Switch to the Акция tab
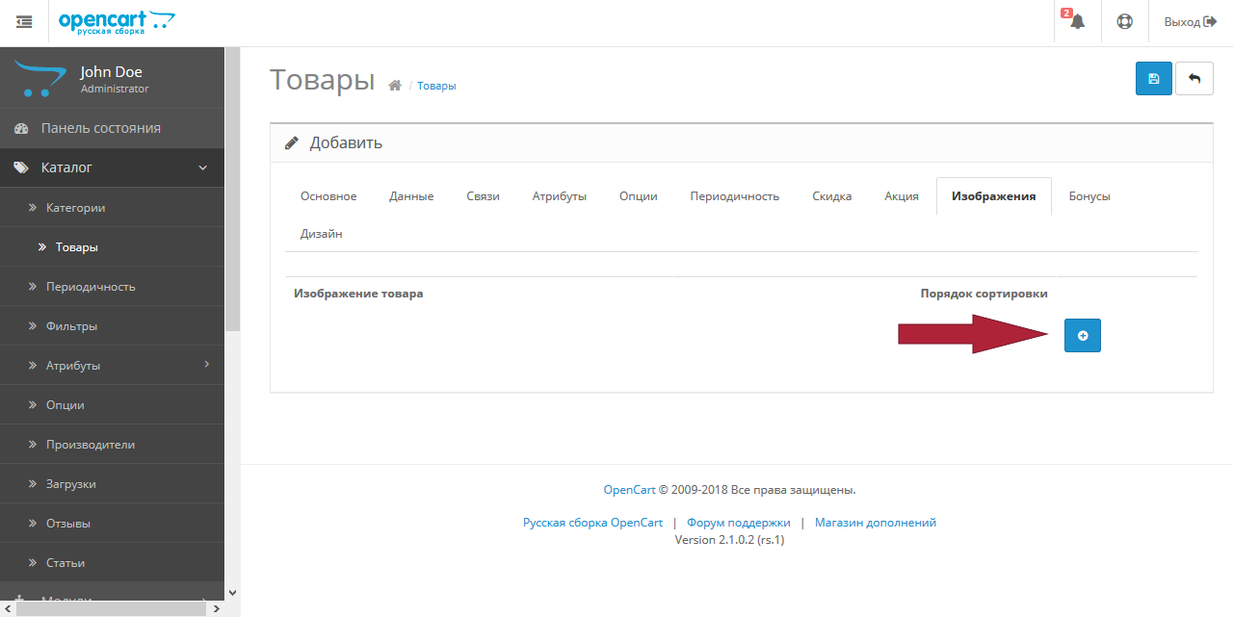Viewport: 1233px width, 617px height. click(x=902, y=196)
